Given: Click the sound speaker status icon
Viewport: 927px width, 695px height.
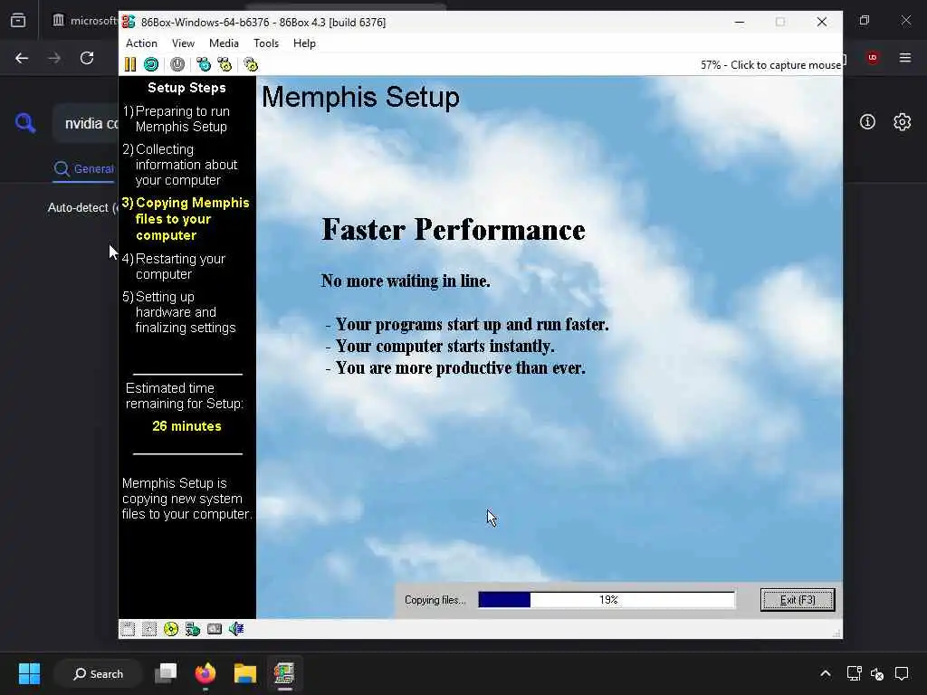Looking at the screenshot, I should coord(236,630).
